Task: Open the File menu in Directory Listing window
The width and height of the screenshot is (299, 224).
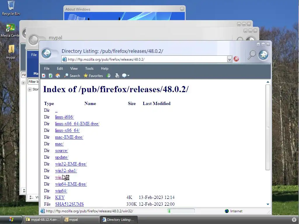Action: click(x=47, y=68)
